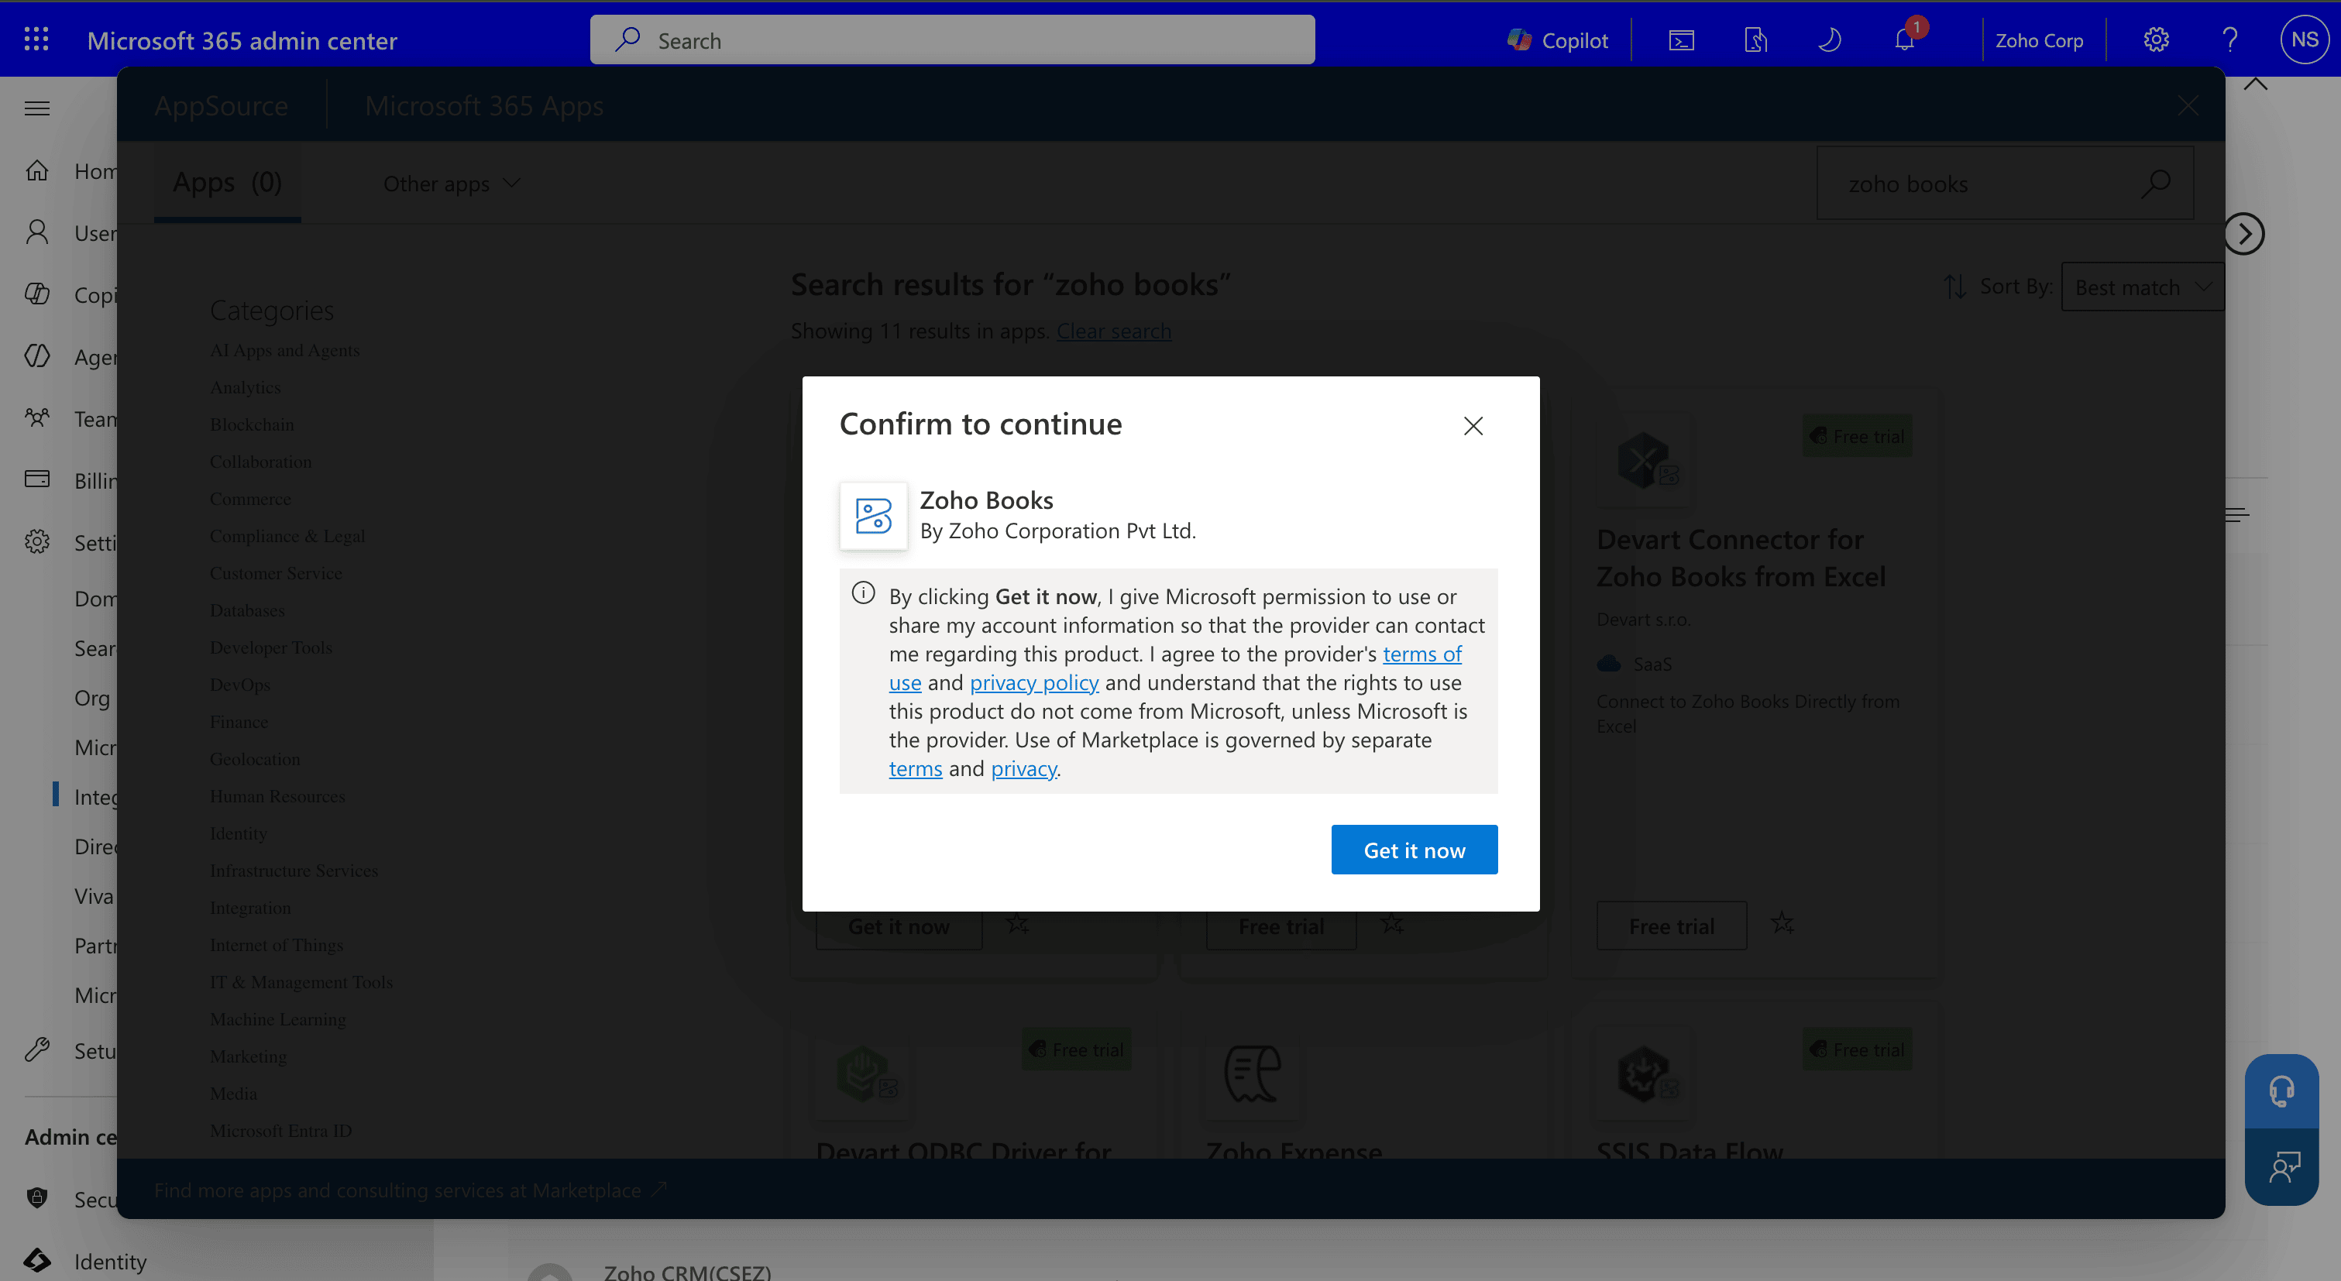Open the app launcher waffle icon
Image resolution: width=2341 pixels, height=1281 pixels.
[36, 40]
